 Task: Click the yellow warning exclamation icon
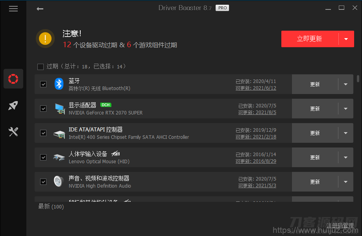[45, 39]
